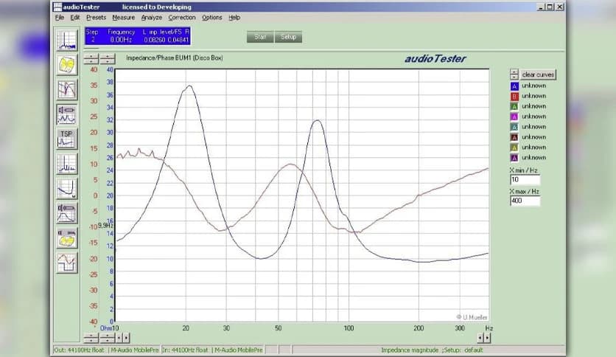
Task: Click the X max / Hz field
Action: pos(525,201)
